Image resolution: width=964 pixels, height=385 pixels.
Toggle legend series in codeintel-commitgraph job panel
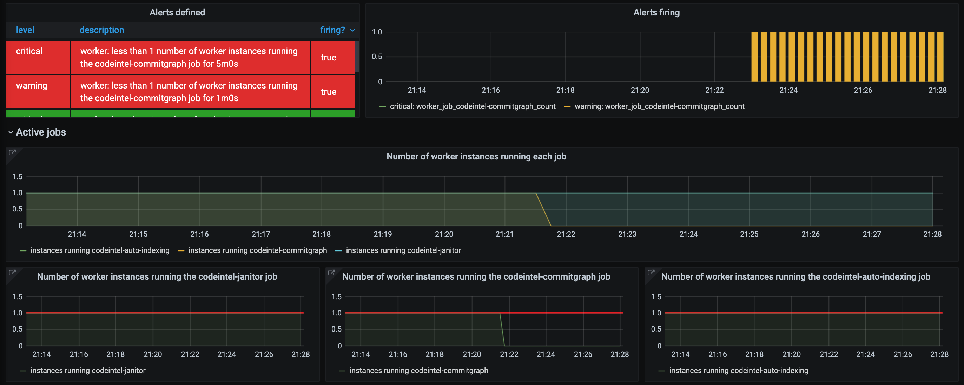click(x=419, y=371)
